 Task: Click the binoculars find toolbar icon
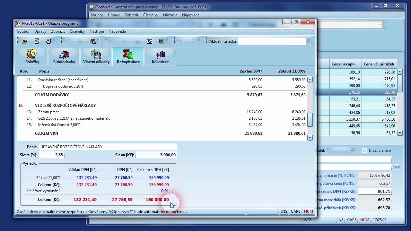point(137,41)
